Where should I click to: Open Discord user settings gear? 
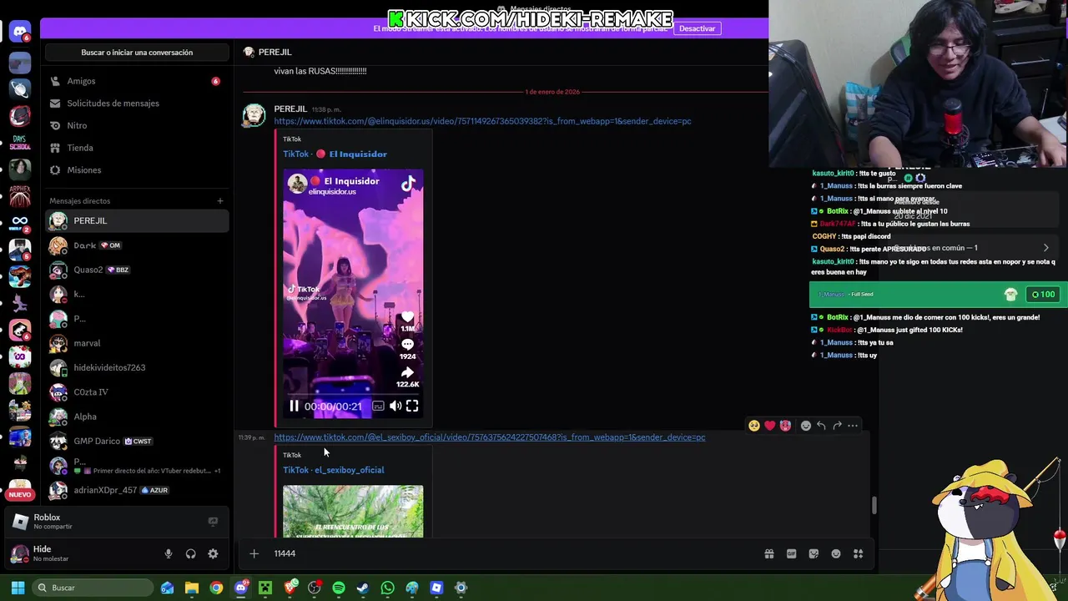(x=213, y=553)
